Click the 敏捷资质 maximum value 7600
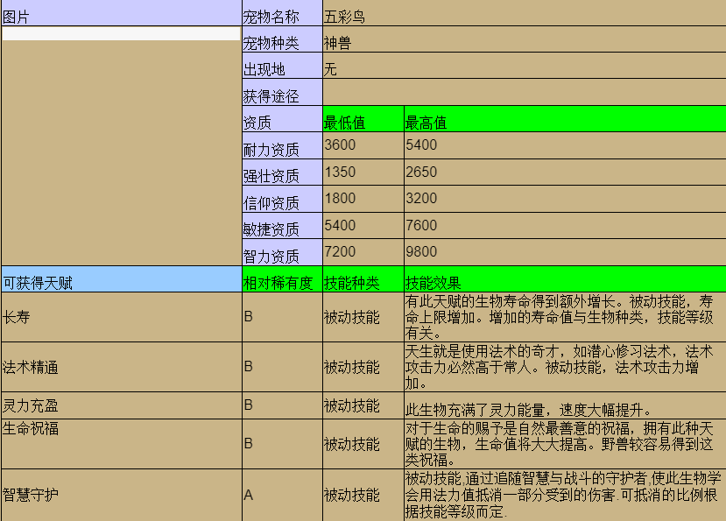The width and height of the screenshot is (726, 521). click(x=564, y=225)
